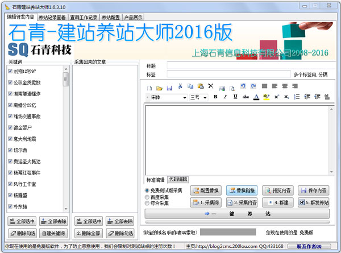Uncheck the 湖南隧道爆炸 keyword

[x=10, y=94]
